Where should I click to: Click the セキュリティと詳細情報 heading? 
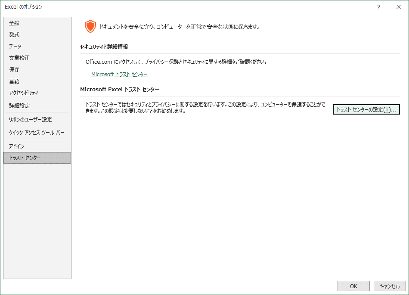click(x=104, y=47)
